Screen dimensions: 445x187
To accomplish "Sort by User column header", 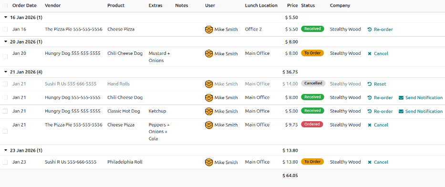I will tap(210, 5).
